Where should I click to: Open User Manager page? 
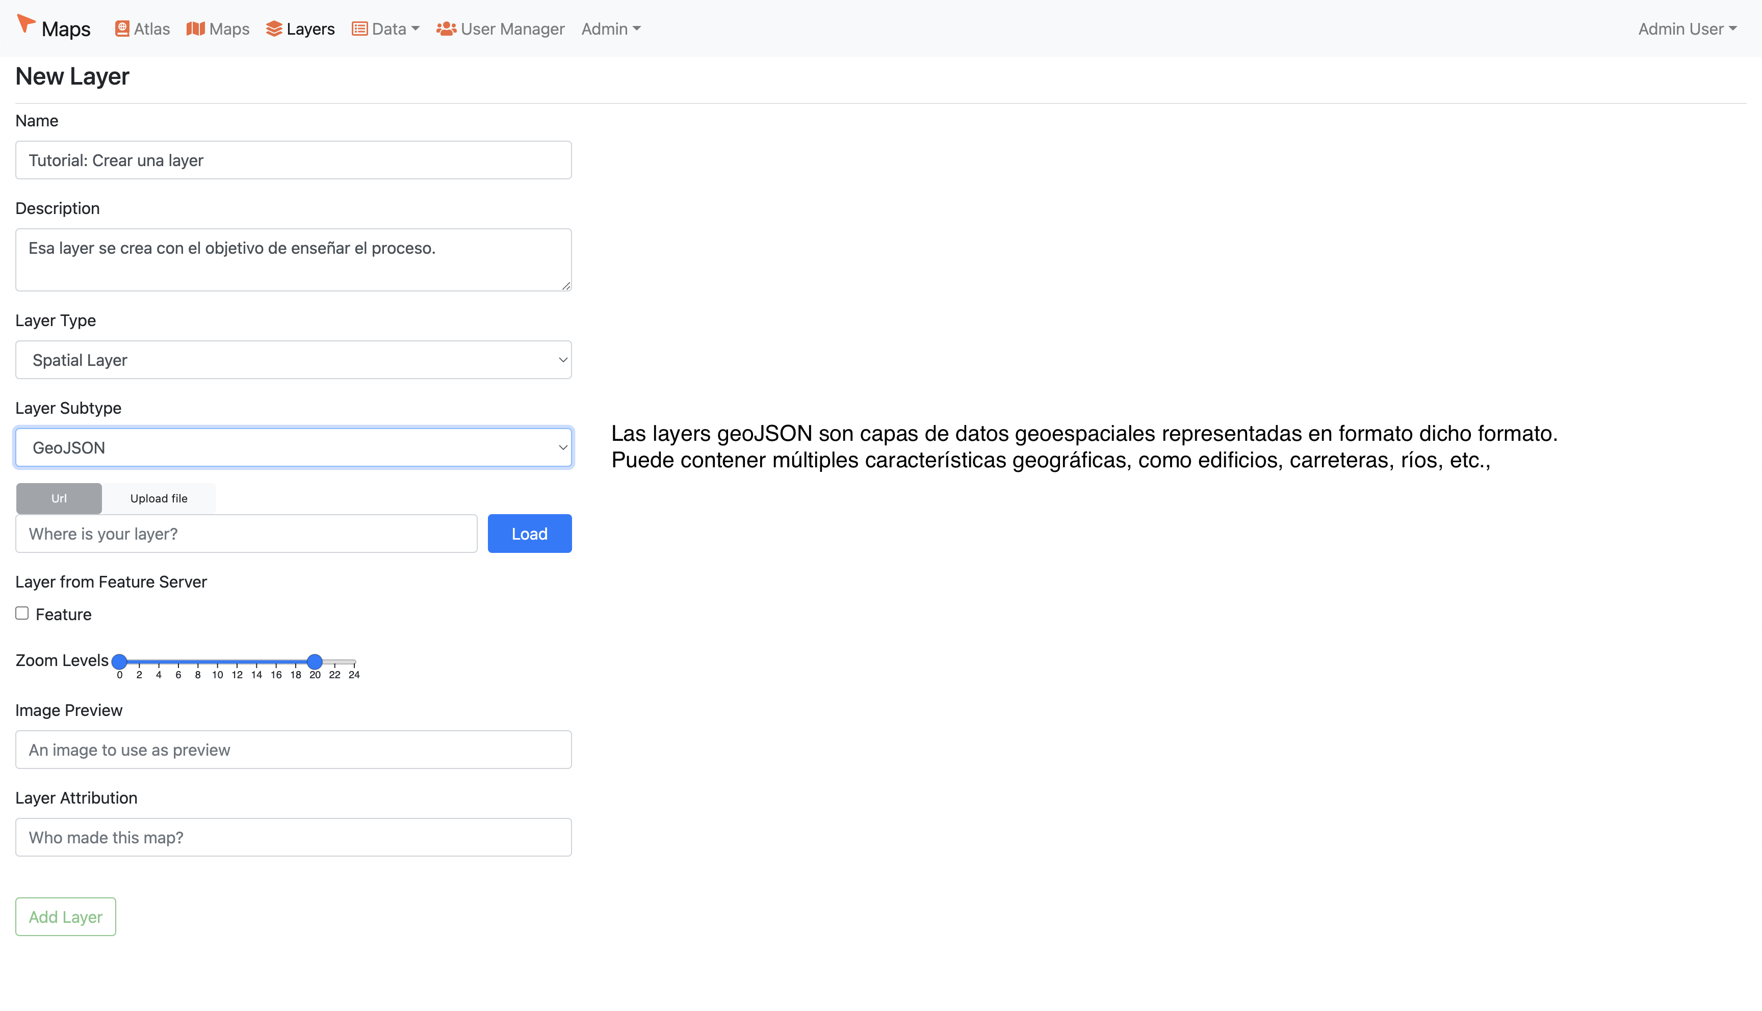[500, 29]
